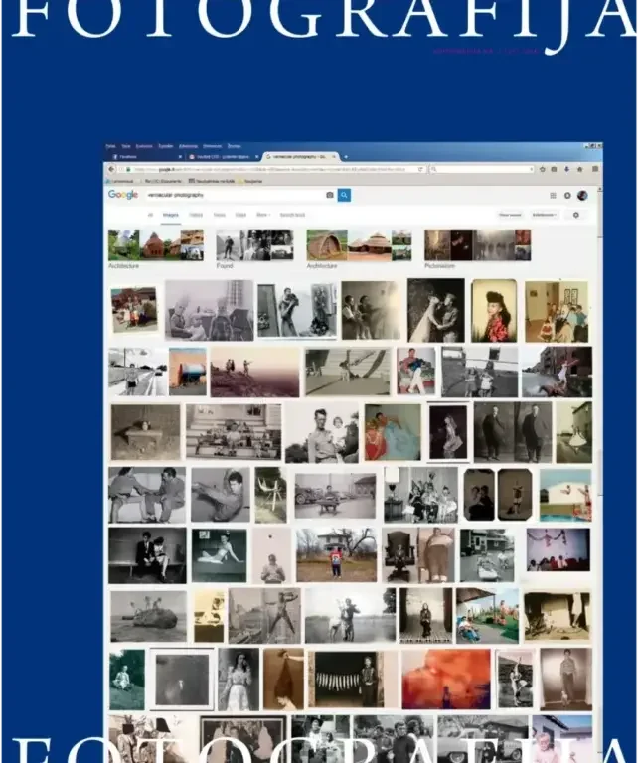Open the woman in red floral dress photo

click(494, 310)
